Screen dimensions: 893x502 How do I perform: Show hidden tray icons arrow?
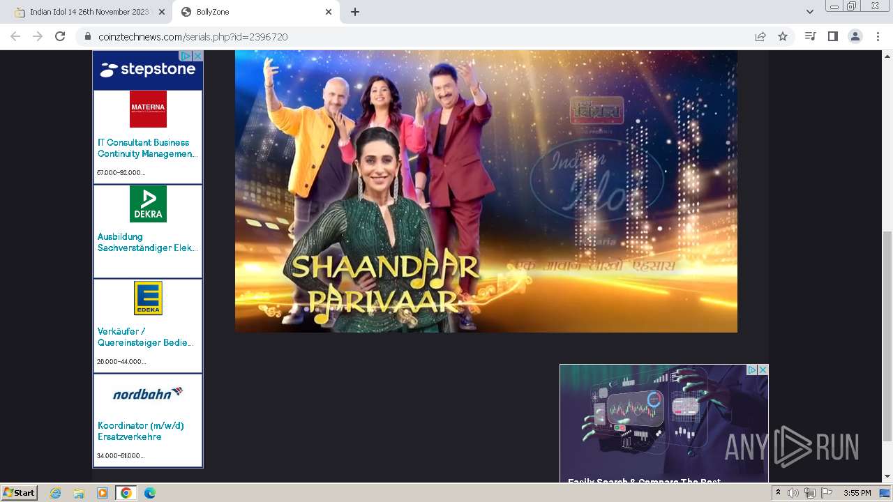click(x=779, y=493)
